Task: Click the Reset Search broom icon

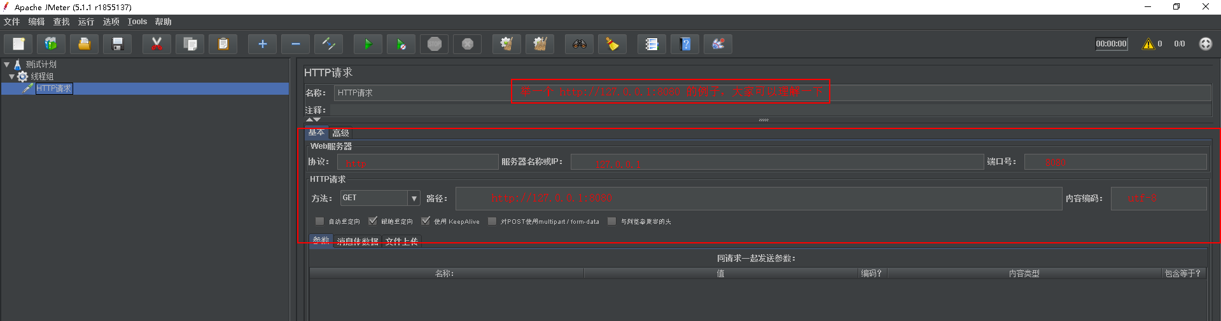Action: (613, 44)
